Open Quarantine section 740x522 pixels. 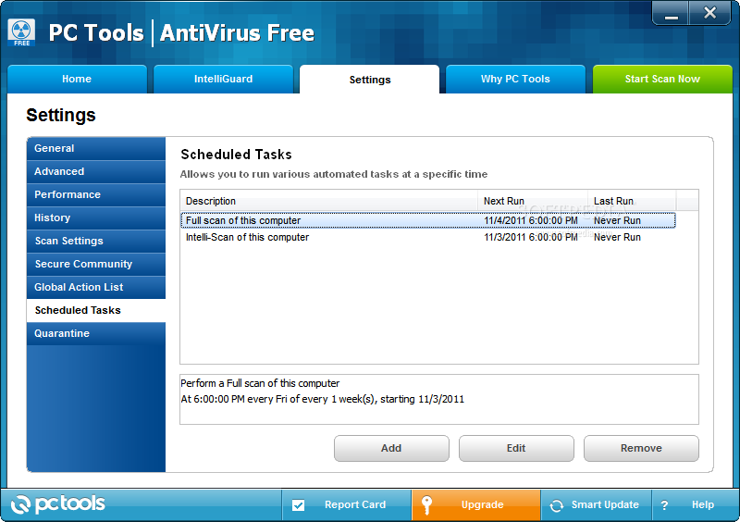point(96,333)
